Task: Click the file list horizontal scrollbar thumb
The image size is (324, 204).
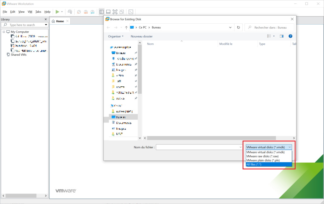Action: click(211, 138)
